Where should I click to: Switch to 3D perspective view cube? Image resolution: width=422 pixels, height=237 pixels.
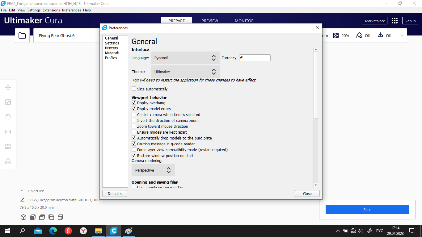23,217
